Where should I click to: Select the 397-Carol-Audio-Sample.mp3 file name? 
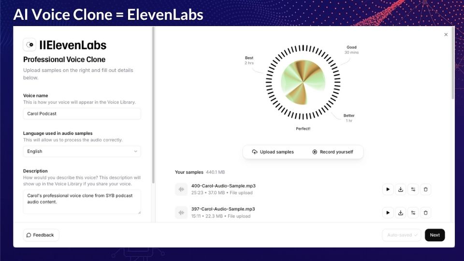[x=223, y=209]
